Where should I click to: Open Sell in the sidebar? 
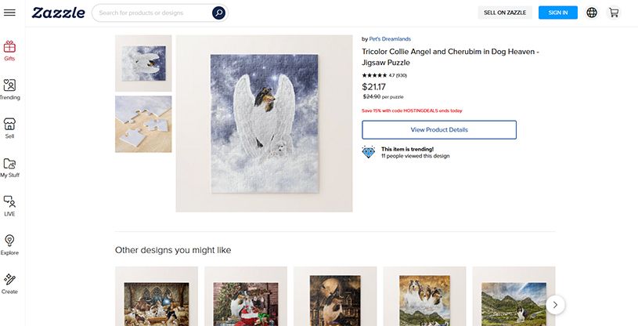click(x=9, y=129)
